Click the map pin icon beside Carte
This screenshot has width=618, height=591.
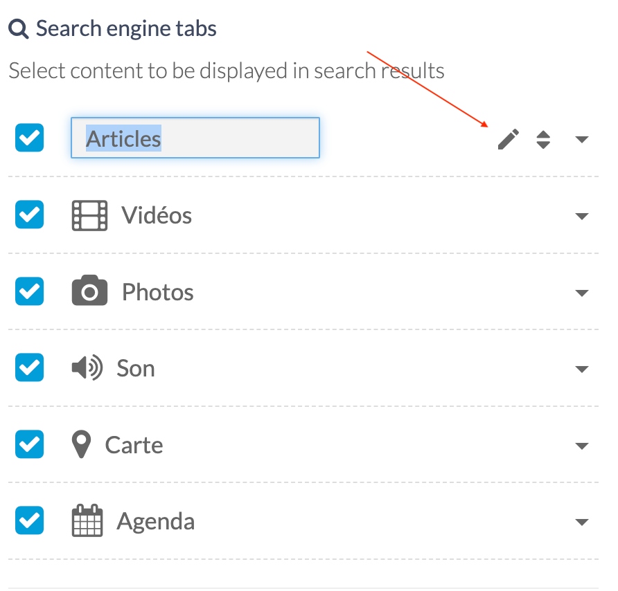click(x=81, y=444)
